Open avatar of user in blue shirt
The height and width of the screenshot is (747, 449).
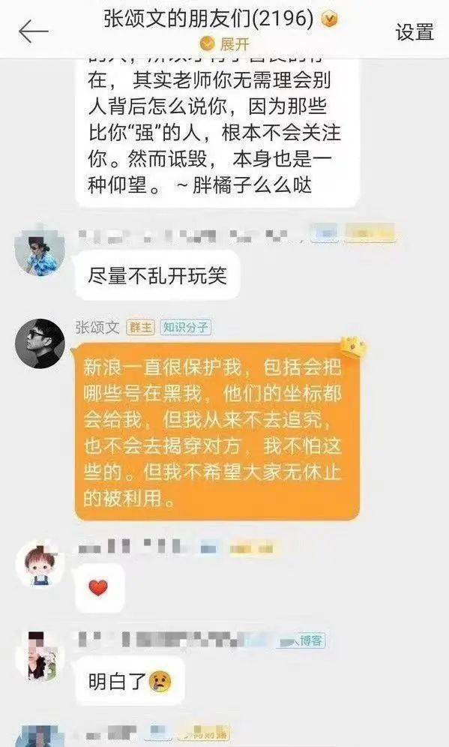[x=40, y=252]
